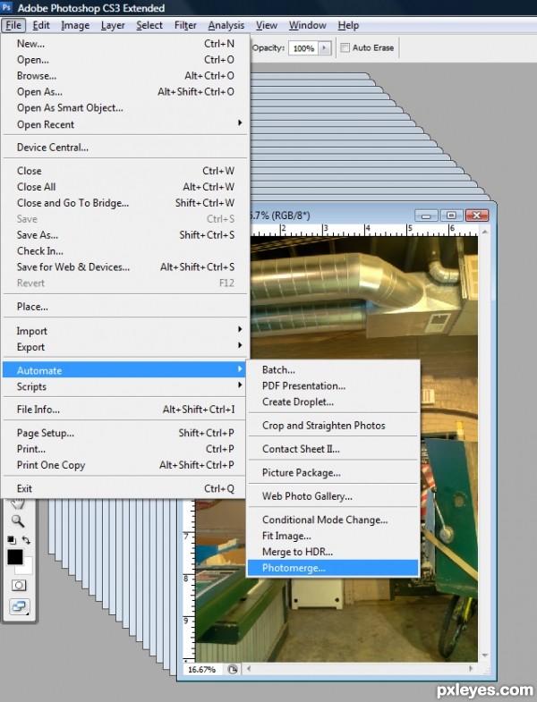Select Close All
This screenshot has height=702, width=537.
point(124,187)
